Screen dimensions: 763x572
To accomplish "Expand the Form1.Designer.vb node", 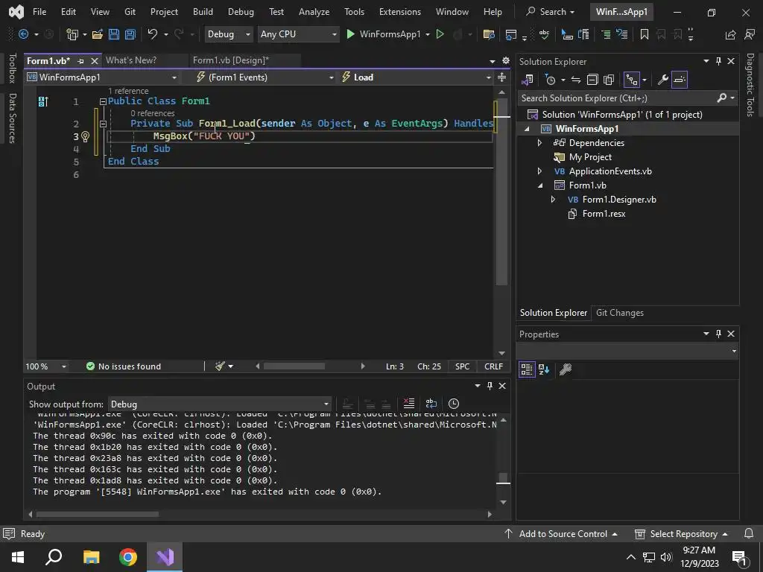I will (553, 200).
